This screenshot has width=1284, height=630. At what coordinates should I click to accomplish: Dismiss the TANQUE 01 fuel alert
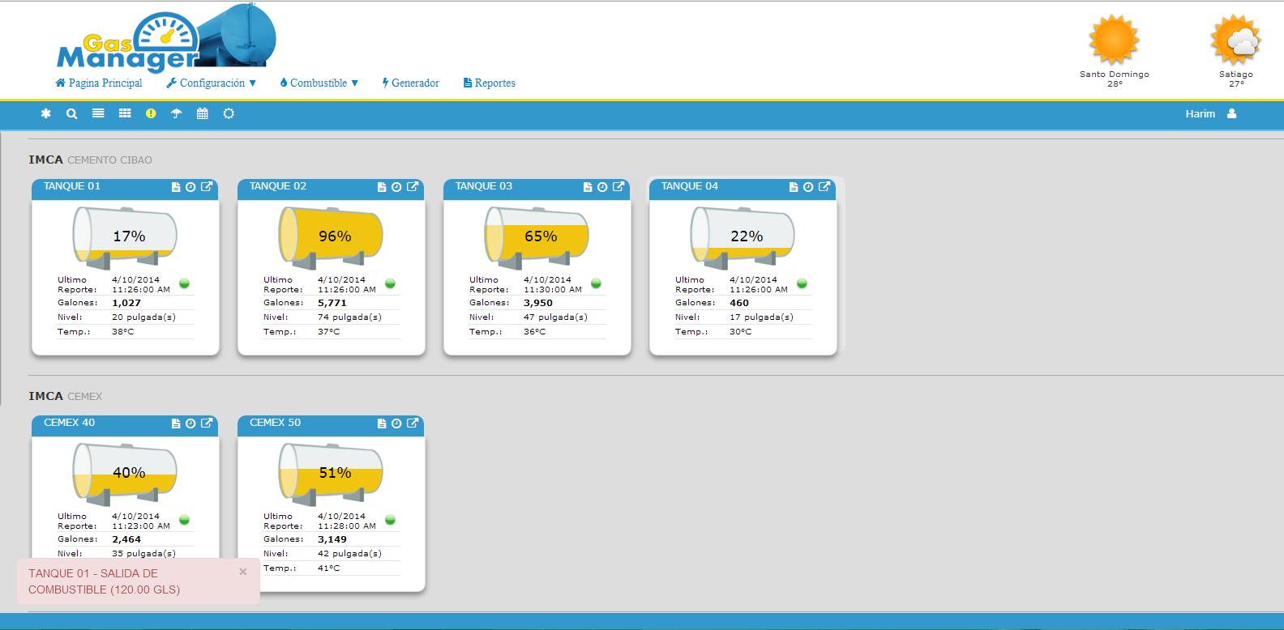pos(243,572)
